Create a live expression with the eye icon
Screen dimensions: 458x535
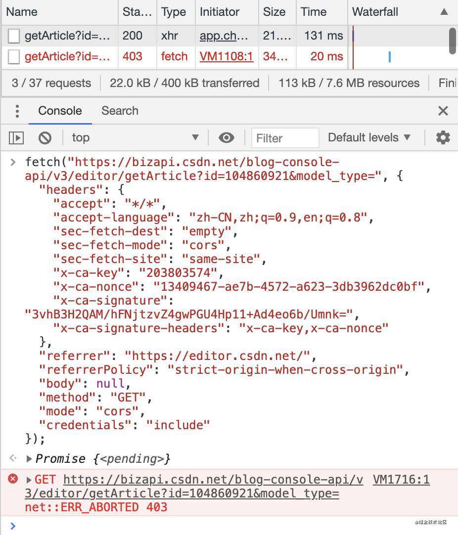point(226,138)
